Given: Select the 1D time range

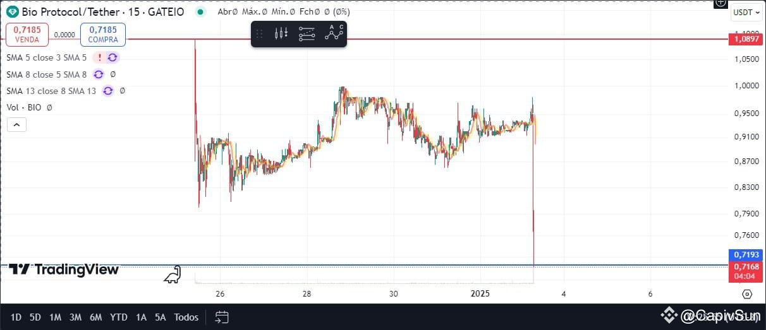Looking at the screenshot, I should click(x=16, y=317).
